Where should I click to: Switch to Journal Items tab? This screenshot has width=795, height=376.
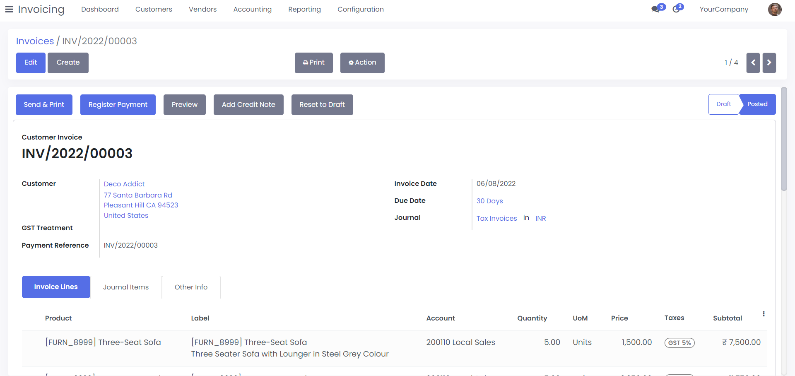click(x=126, y=287)
